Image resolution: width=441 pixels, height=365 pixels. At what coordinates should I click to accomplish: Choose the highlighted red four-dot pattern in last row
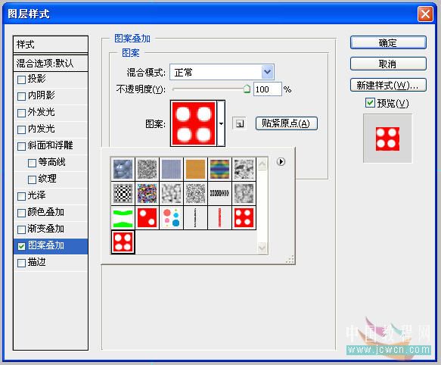123,242
